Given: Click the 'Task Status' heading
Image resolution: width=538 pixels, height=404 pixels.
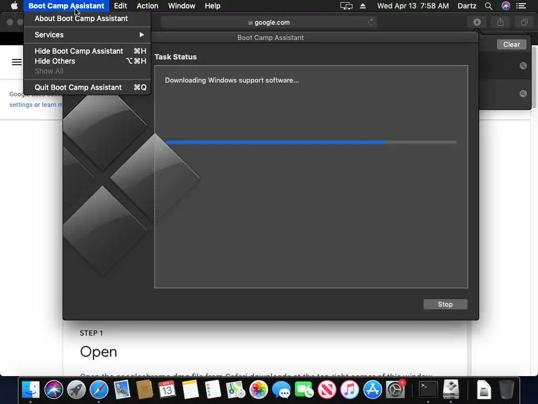Looking at the screenshot, I should (x=175, y=57).
